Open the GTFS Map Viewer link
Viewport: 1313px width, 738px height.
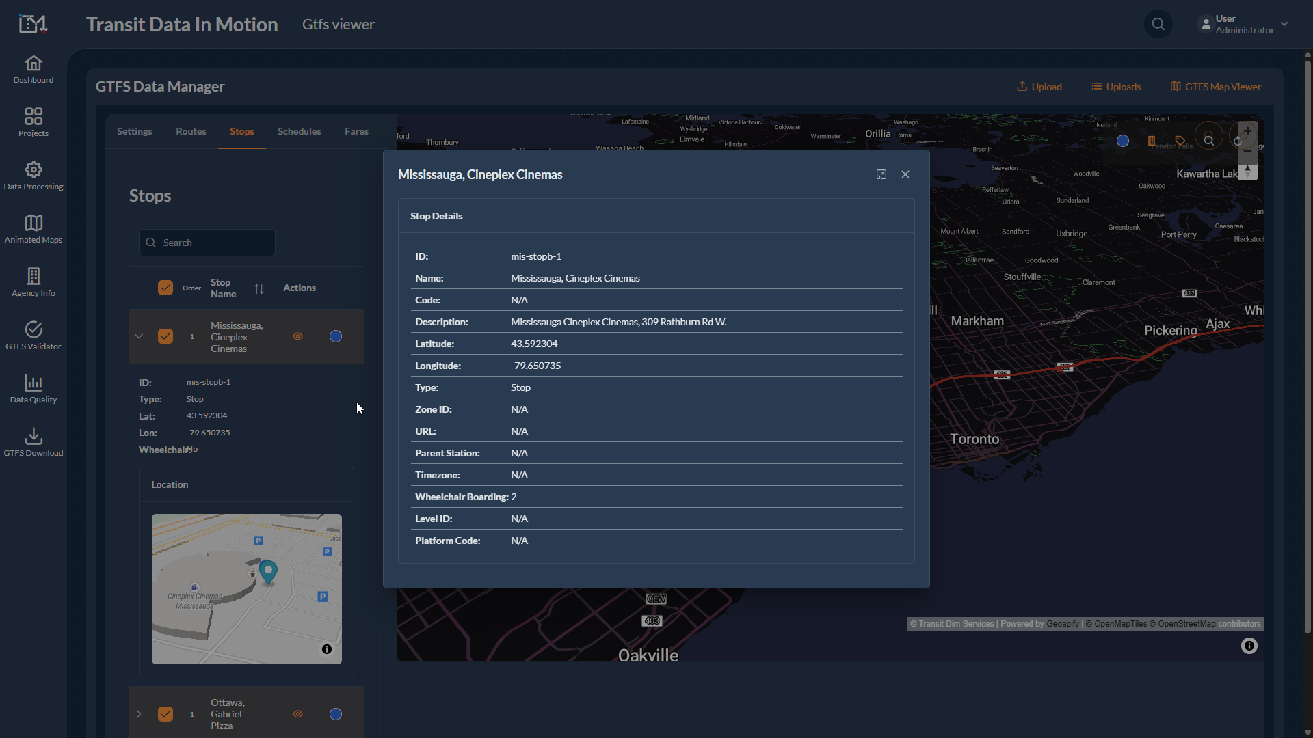[x=1215, y=87]
